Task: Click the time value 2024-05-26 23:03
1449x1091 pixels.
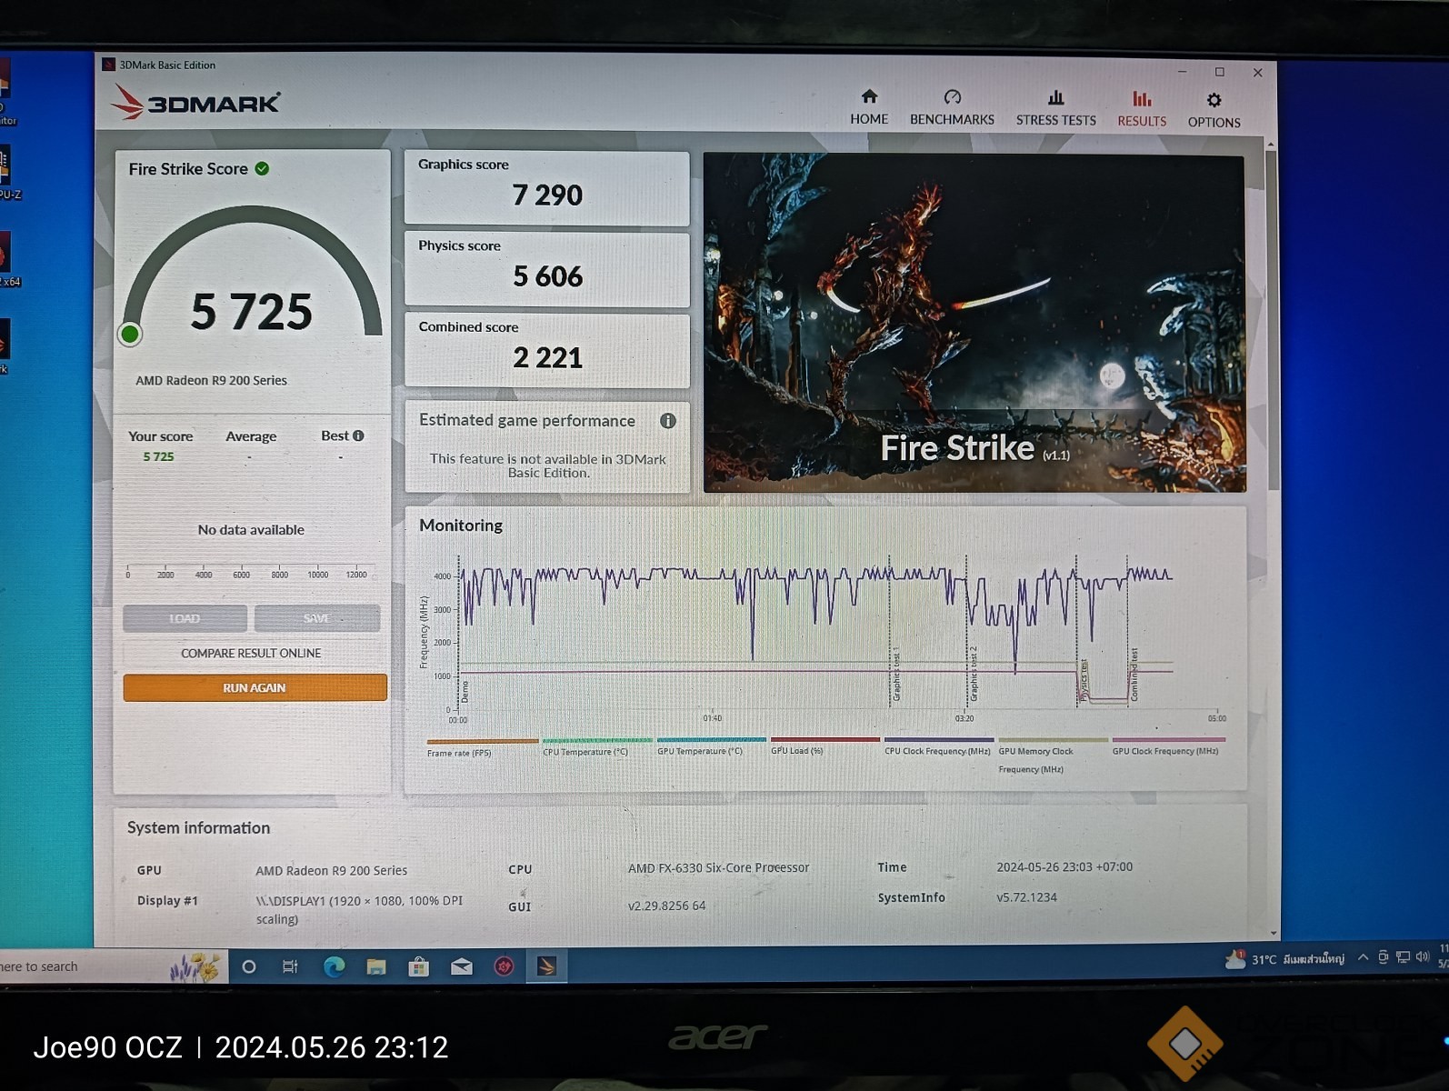Action: click(x=1064, y=867)
